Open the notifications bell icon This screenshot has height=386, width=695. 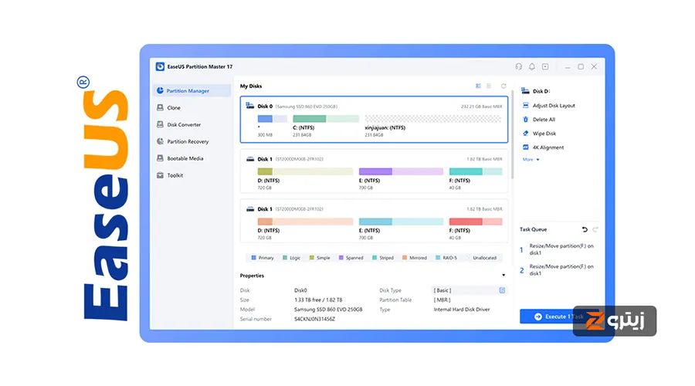pos(531,66)
